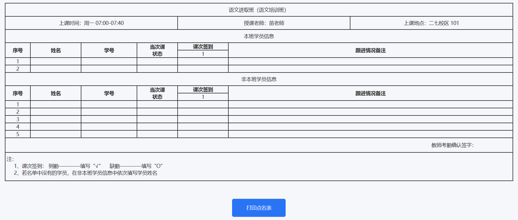
Task: Click row number 4 in 非本班学员 table
Action: tap(18, 127)
